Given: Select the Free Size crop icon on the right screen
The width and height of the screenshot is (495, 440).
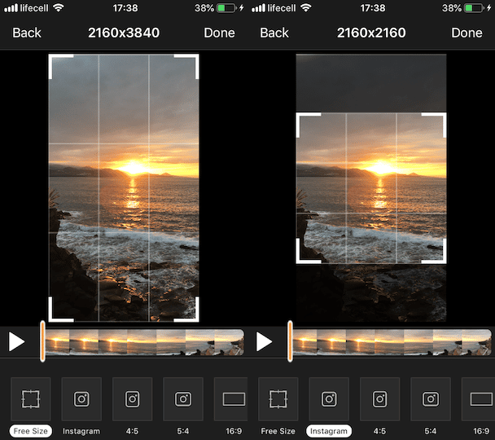Looking at the screenshot, I should click(278, 399).
